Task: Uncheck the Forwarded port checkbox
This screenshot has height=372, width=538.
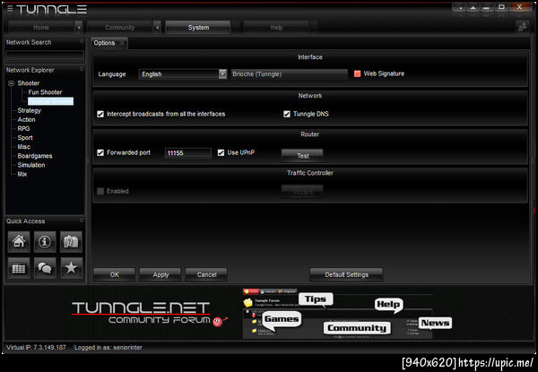Action: tap(100, 152)
